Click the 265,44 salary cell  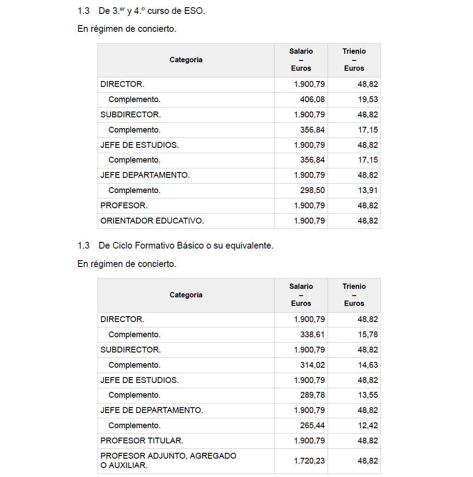point(312,425)
